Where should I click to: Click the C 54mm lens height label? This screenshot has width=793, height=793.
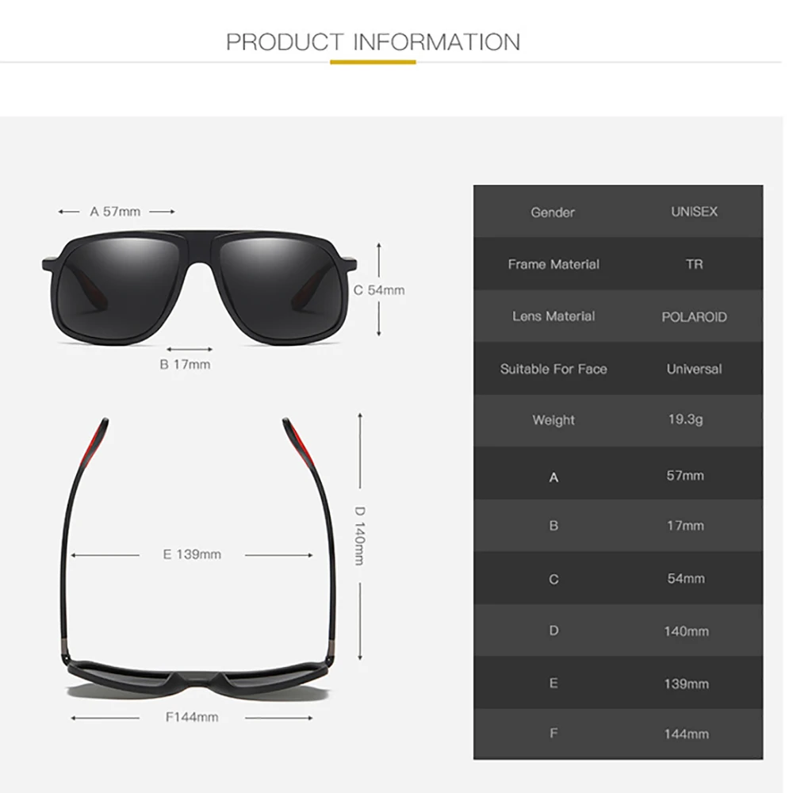379,290
